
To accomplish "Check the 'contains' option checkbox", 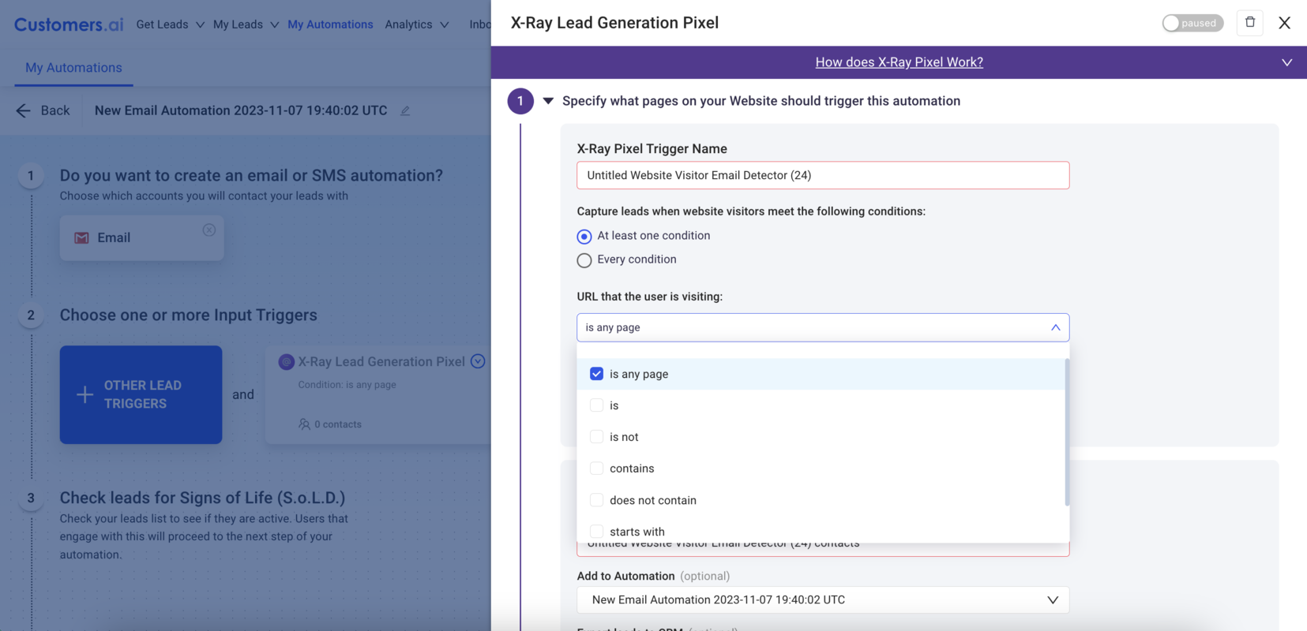I will tap(597, 469).
